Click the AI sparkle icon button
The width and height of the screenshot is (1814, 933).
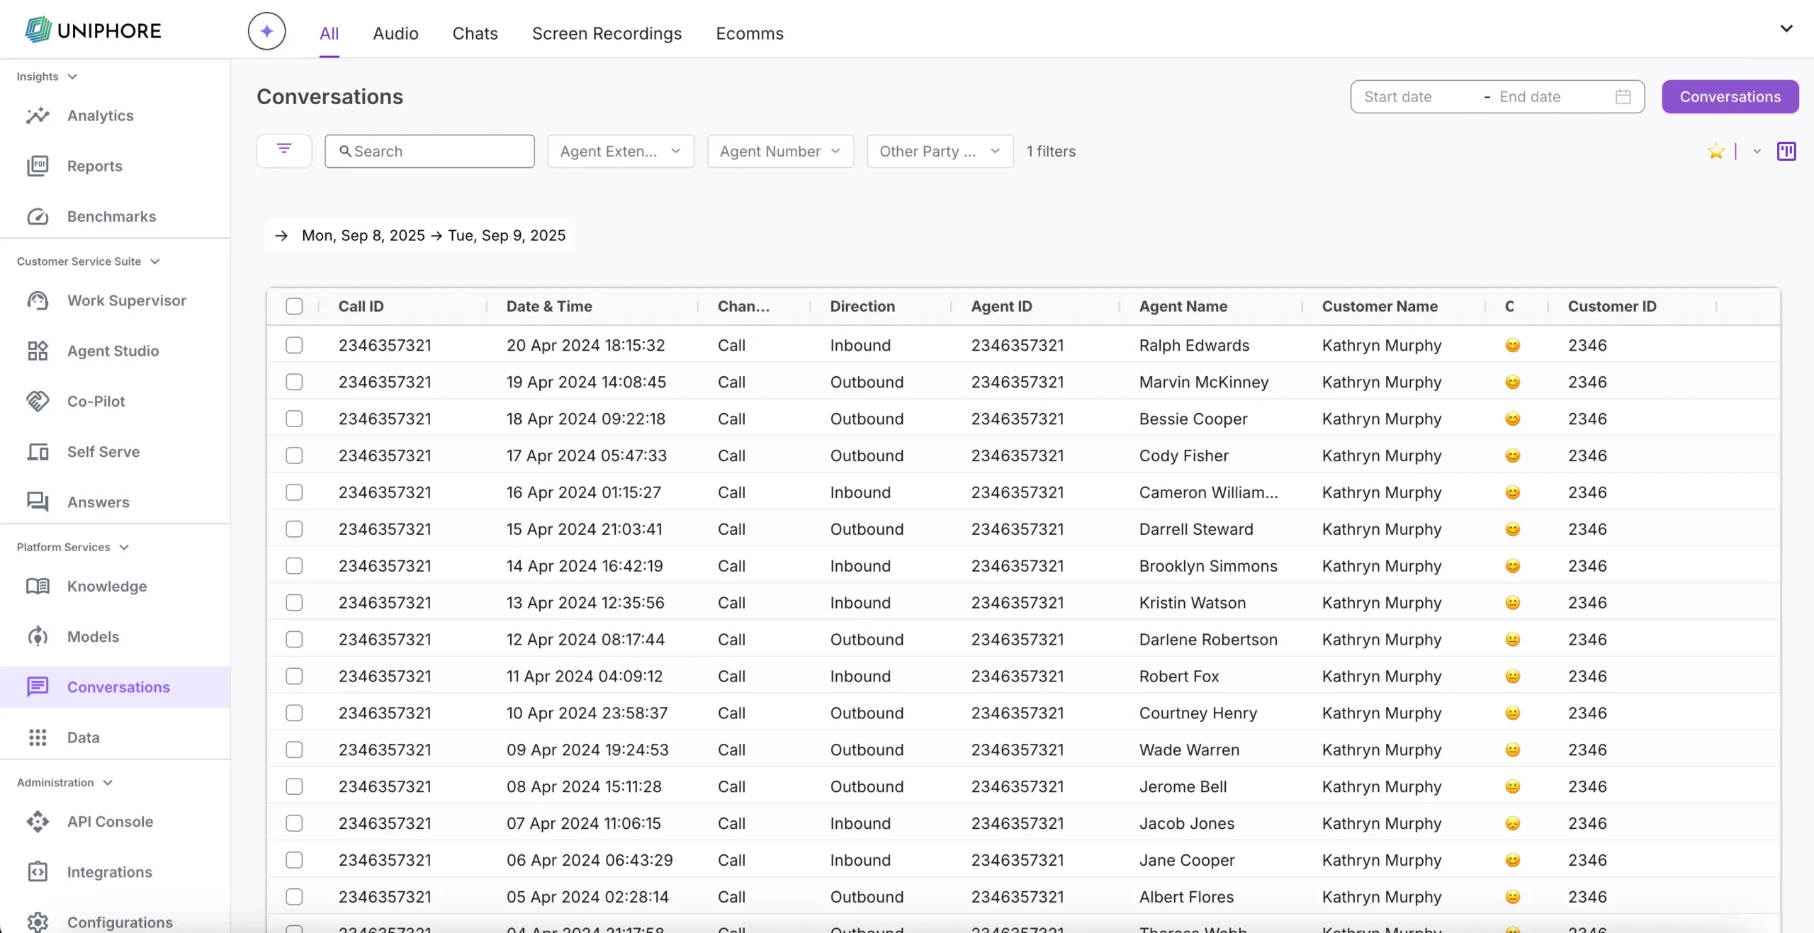click(x=266, y=31)
